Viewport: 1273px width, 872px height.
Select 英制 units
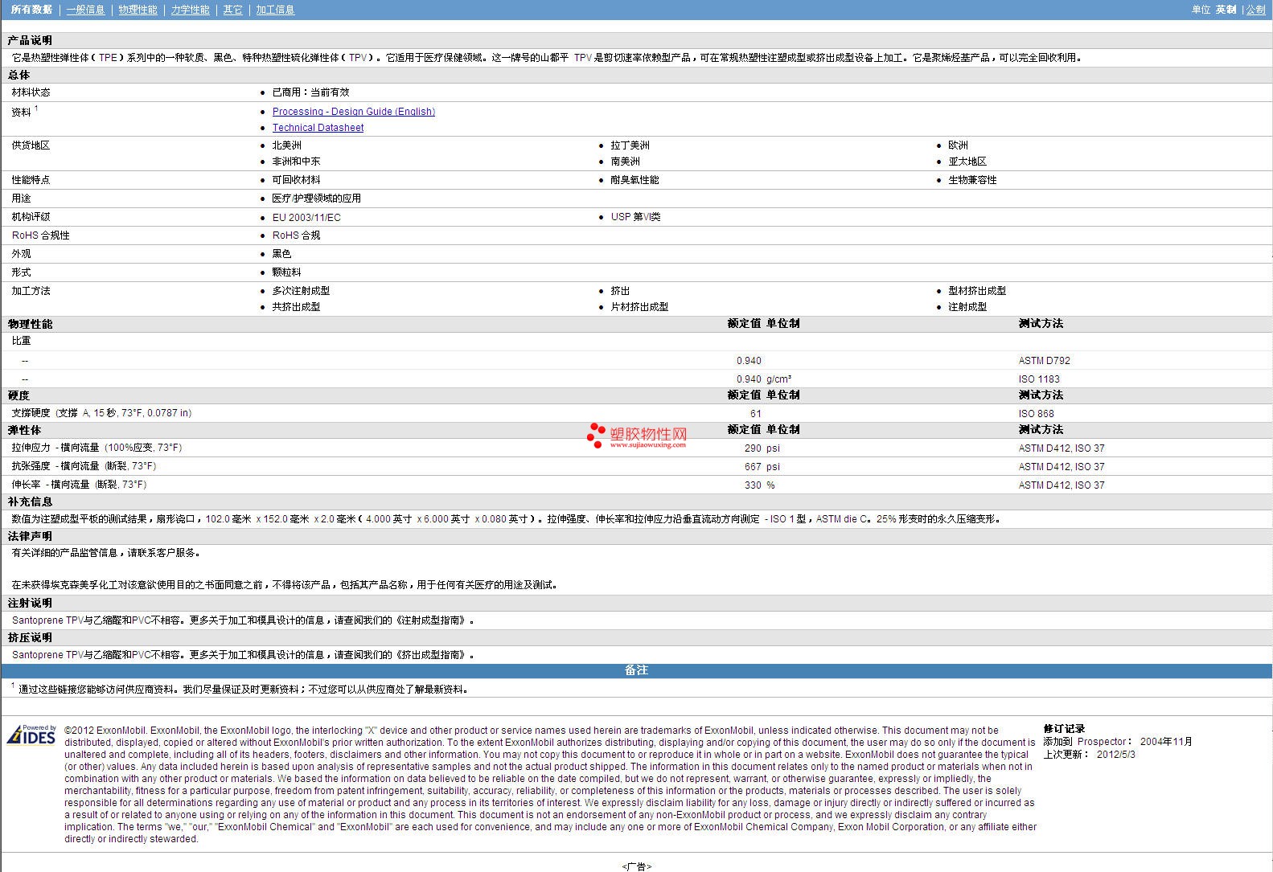pos(1226,10)
